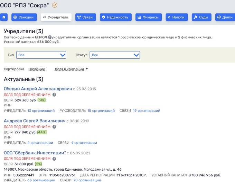
Task: Open 15 организаций руководитель link
Action: coord(101,111)
